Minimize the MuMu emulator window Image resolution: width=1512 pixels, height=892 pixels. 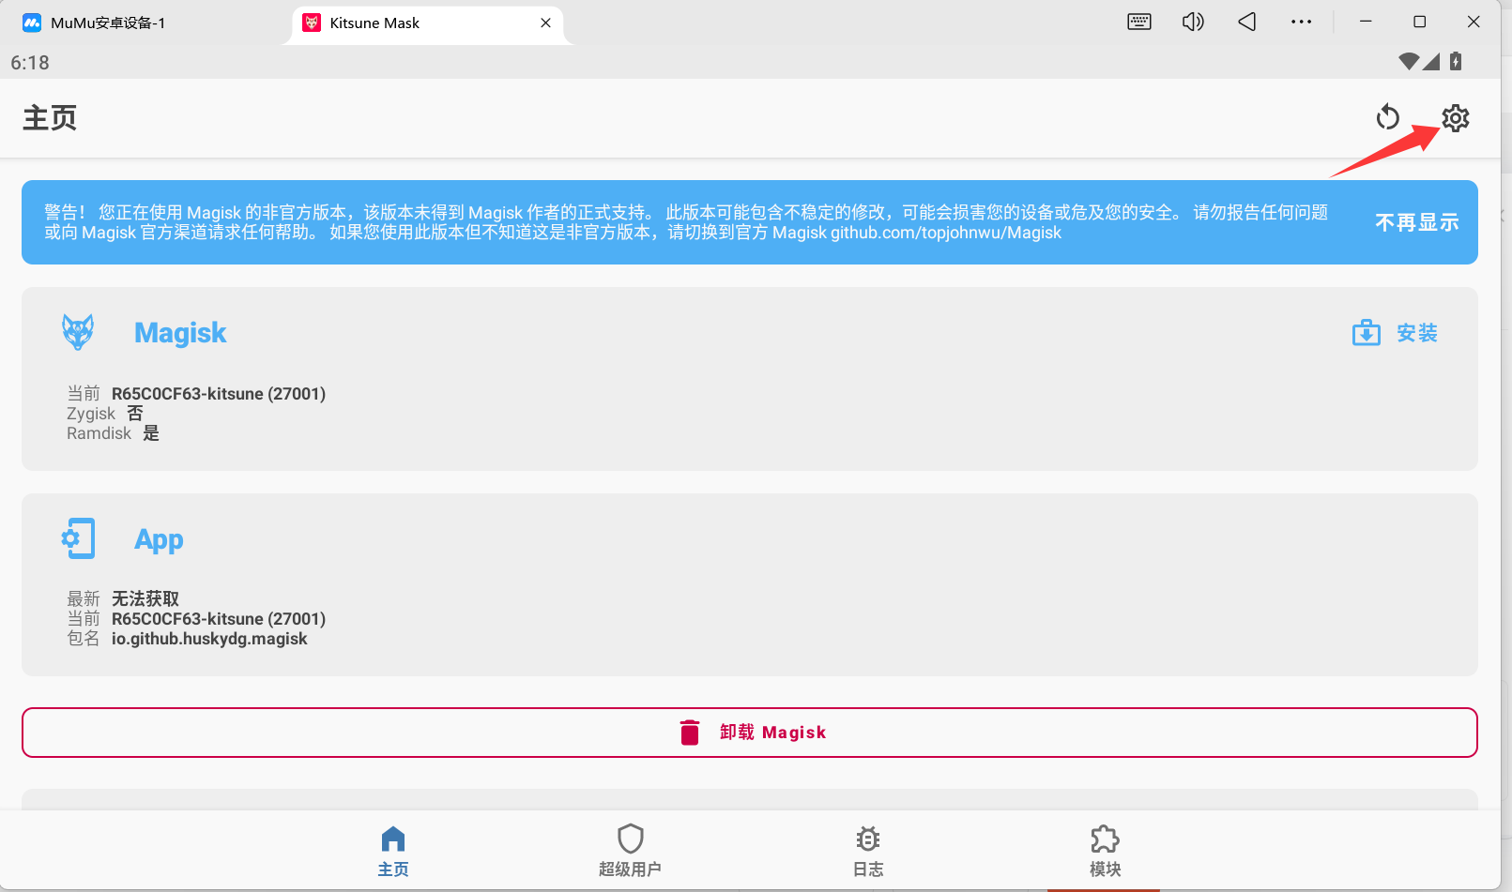[1366, 22]
